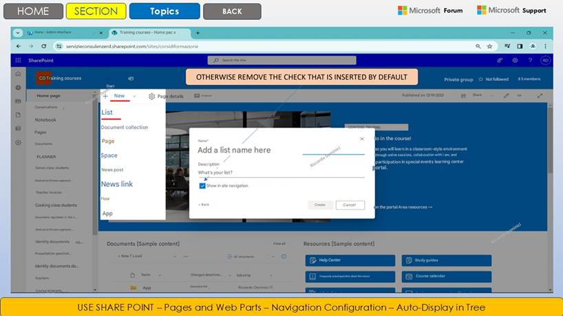563x316 pixels.
Task: Select News link in the New menu
Action: tap(117, 184)
